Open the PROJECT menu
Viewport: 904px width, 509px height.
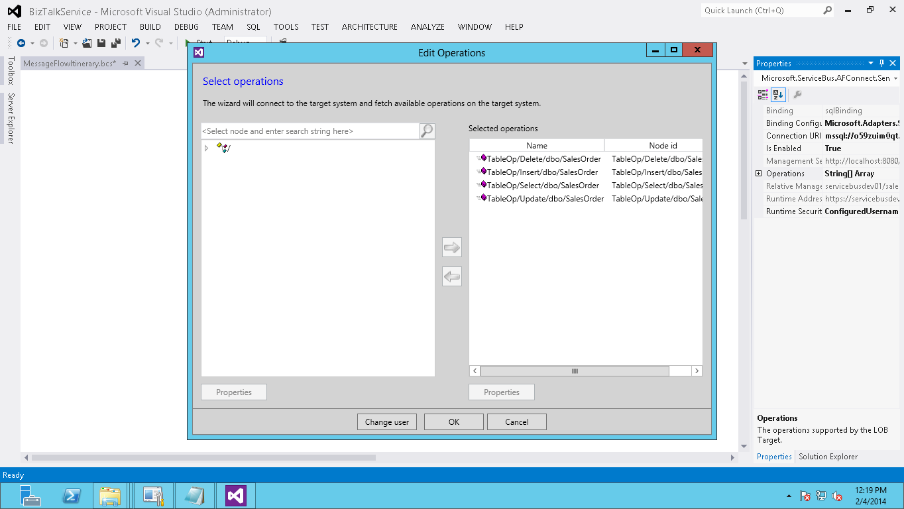click(x=111, y=27)
